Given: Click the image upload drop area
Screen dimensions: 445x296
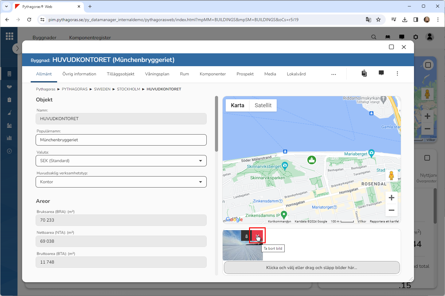Looking at the screenshot, I should point(311,268).
